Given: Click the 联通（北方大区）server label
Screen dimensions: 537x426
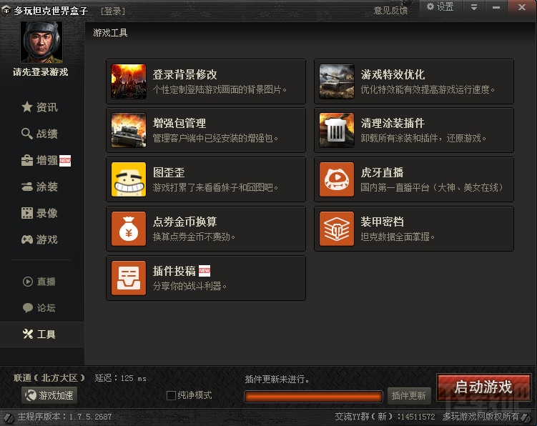Looking at the screenshot, I should click(x=49, y=377).
